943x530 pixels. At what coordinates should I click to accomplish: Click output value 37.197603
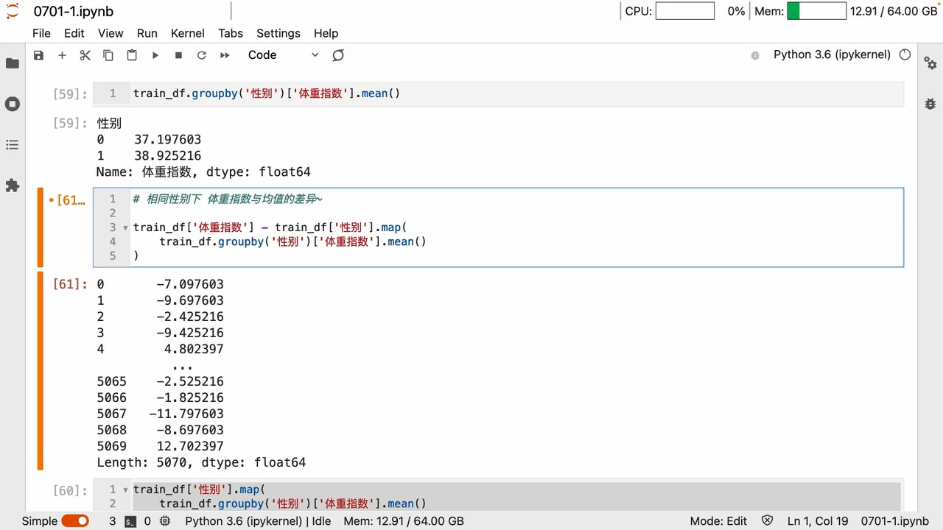click(x=167, y=140)
